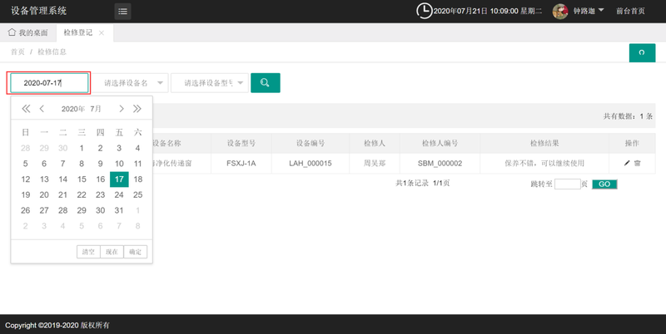Click the 首页 breadcrumb link
This screenshot has height=334, width=666.
pyautogui.click(x=17, y=52)
